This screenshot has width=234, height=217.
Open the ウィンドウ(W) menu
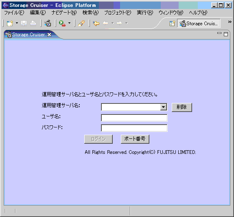(x=171, y=13)
